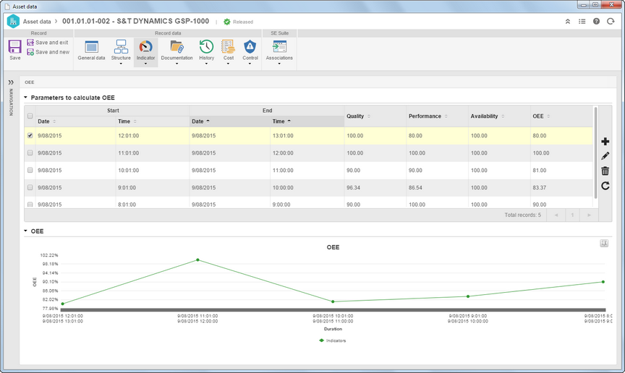Click the Save floppy disk icon
The width and height of the screenshot is (625, 373).
(x=14, y=46)
